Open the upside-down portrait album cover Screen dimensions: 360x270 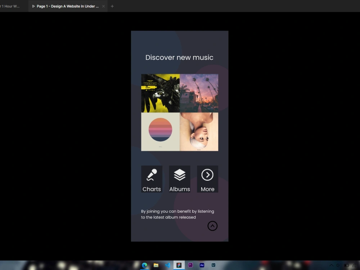tap(199, 132)
